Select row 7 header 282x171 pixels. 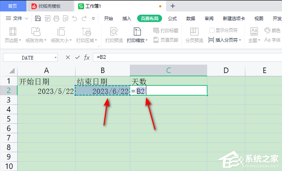9,138
